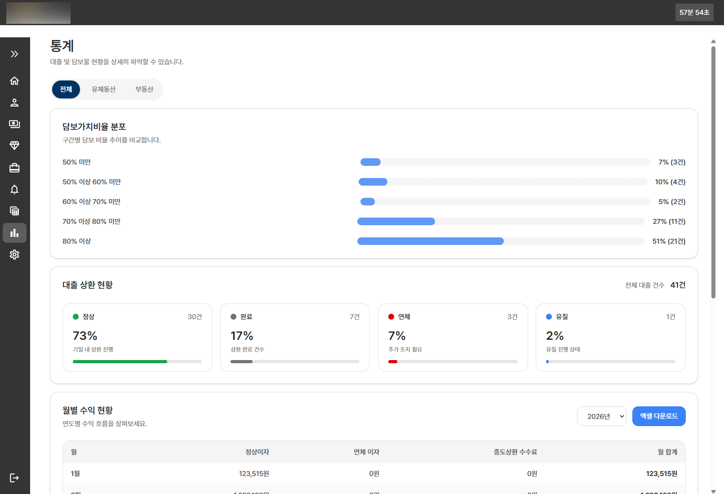Click the 연체 overdue status card
This screenshot has height=494, width=724.
pyautogui.click(x=453, y=338)
